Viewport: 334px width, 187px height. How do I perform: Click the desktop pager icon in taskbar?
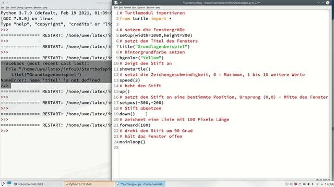[9, 183]
